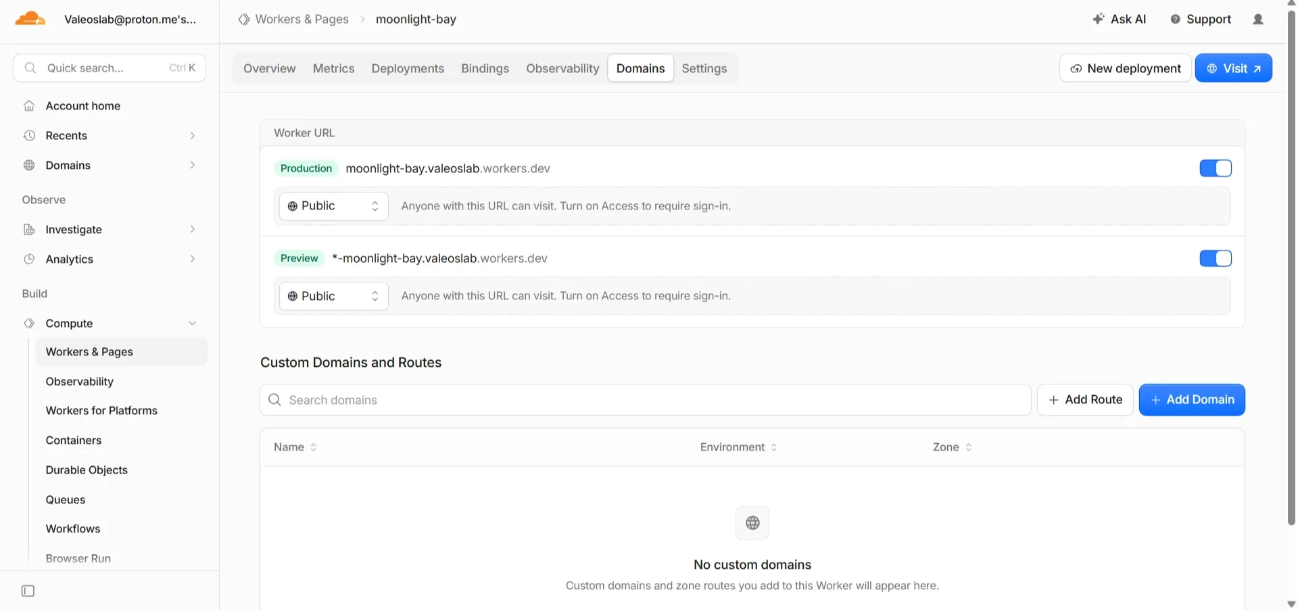Collapse the Compute section chevron

click(193, 324)
